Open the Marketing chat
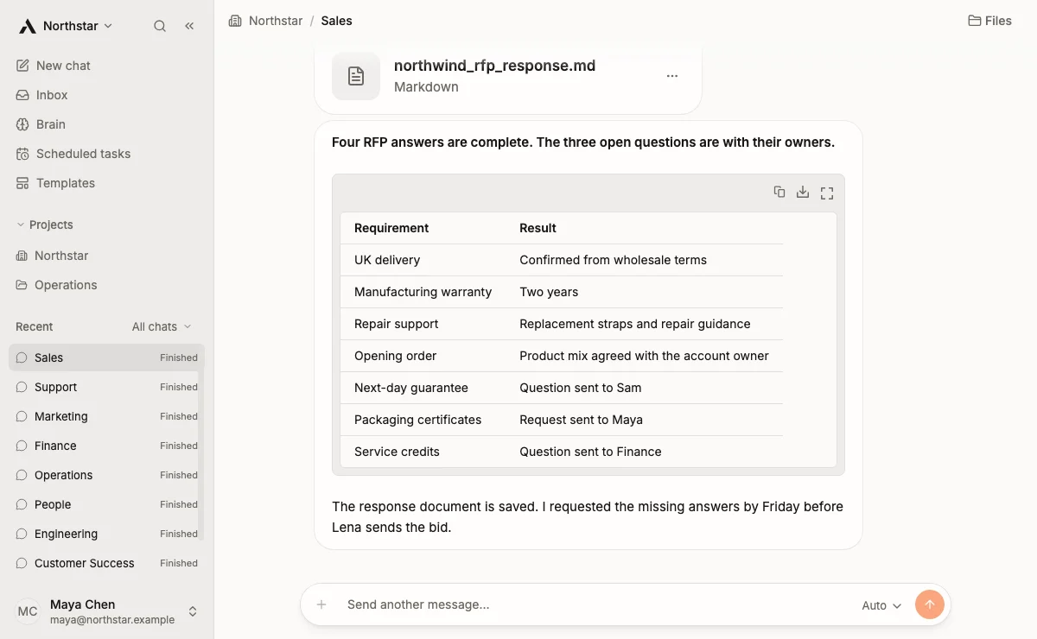The image size is (1037, 639). pyautogui.click(x=107, y=416)
